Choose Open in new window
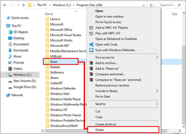The image size is (186, 134). [110, 17]
